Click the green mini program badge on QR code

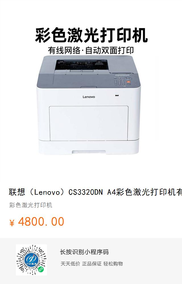(41, 269)
